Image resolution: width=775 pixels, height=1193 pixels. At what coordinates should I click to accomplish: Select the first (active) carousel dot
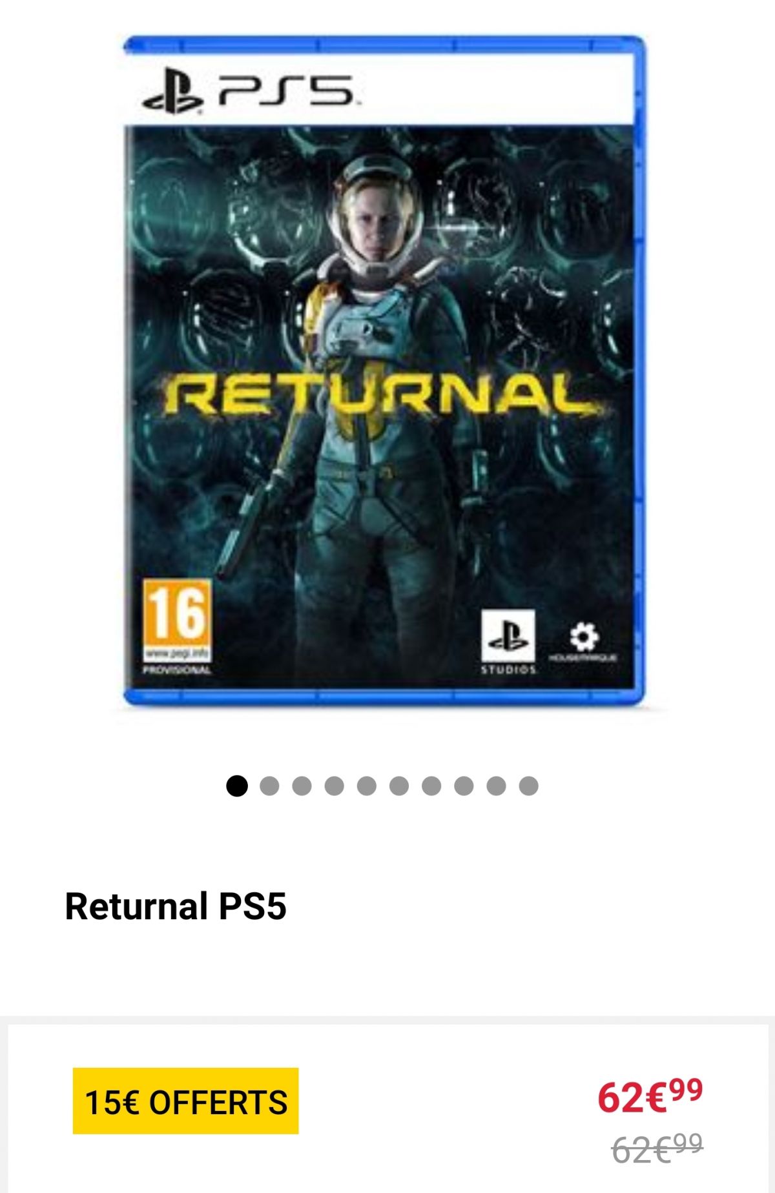pyautogui.click(x=237, y=786)
